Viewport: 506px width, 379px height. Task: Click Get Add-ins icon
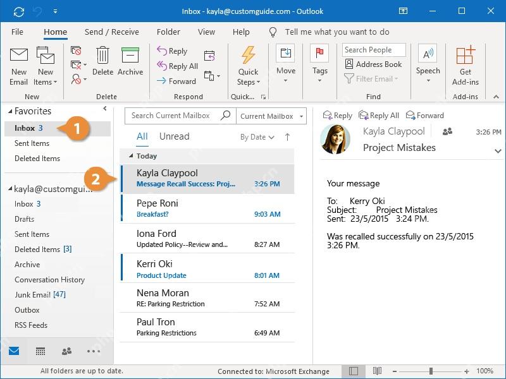click(466, 56)
